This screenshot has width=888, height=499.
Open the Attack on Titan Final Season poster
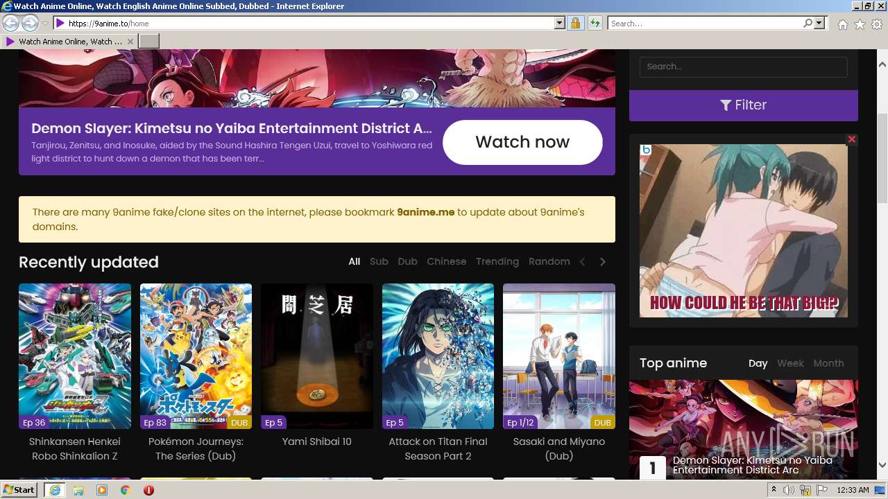[438, 356]
